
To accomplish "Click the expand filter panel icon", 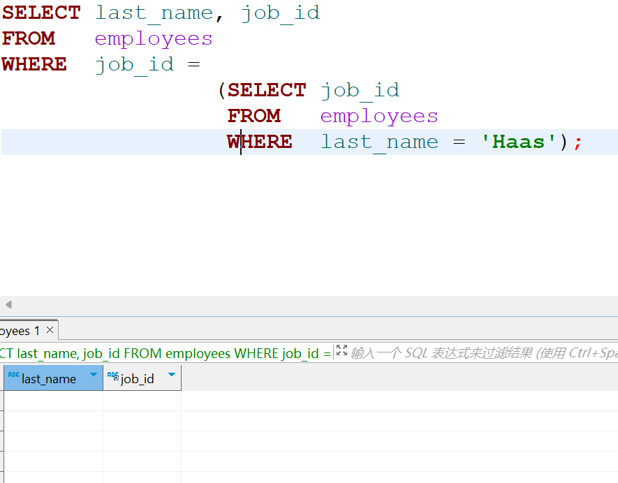I will 341,351.
